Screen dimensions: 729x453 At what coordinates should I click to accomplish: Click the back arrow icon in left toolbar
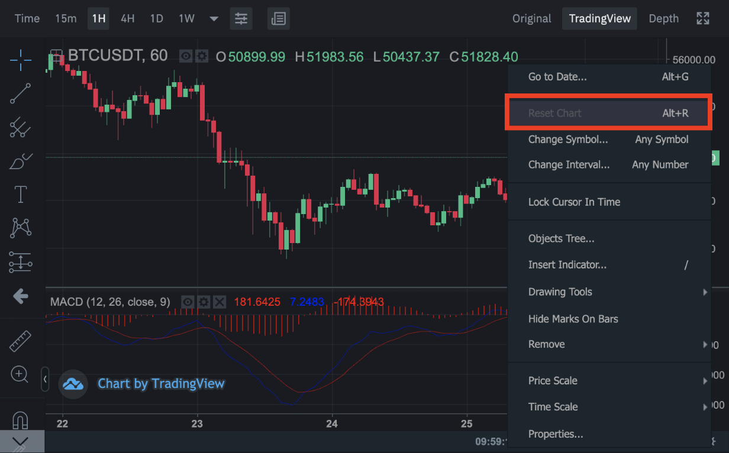pos(21,296)
